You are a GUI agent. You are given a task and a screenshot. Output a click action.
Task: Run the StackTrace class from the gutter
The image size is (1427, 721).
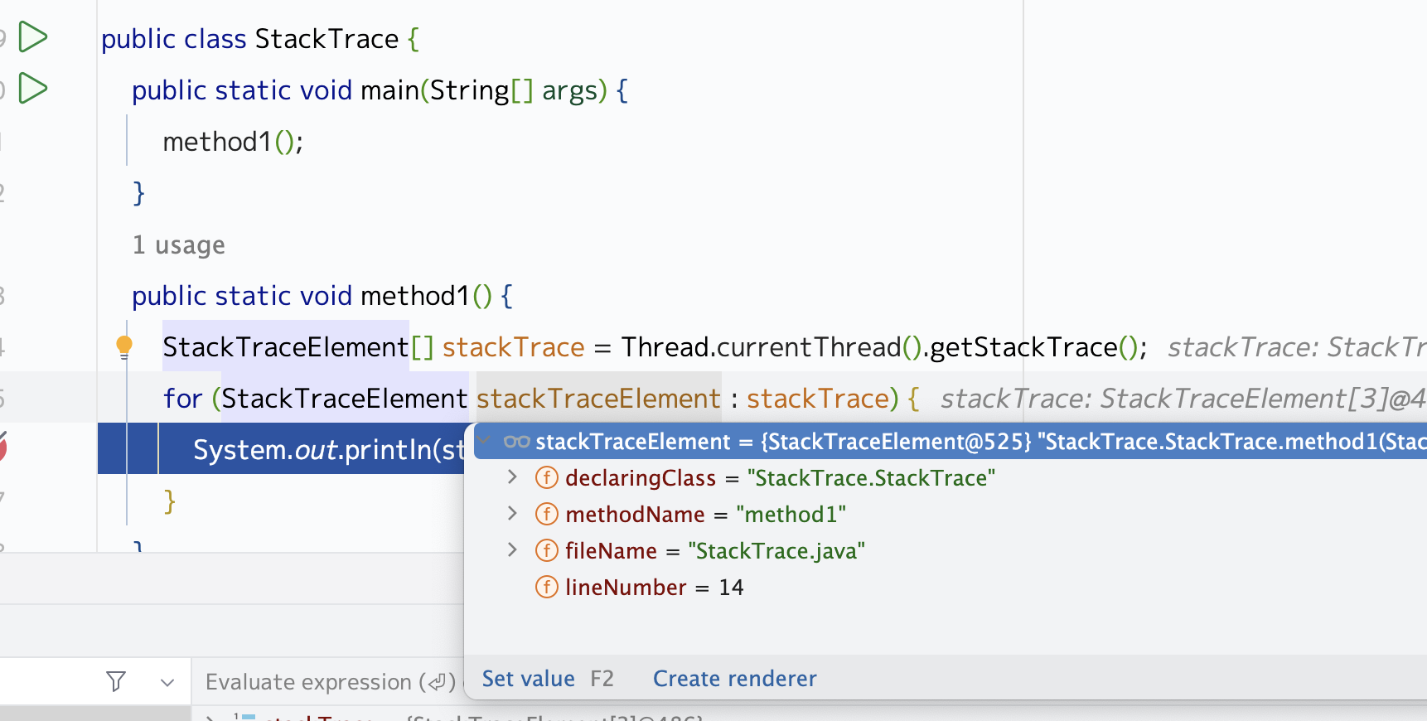[33, 37]
